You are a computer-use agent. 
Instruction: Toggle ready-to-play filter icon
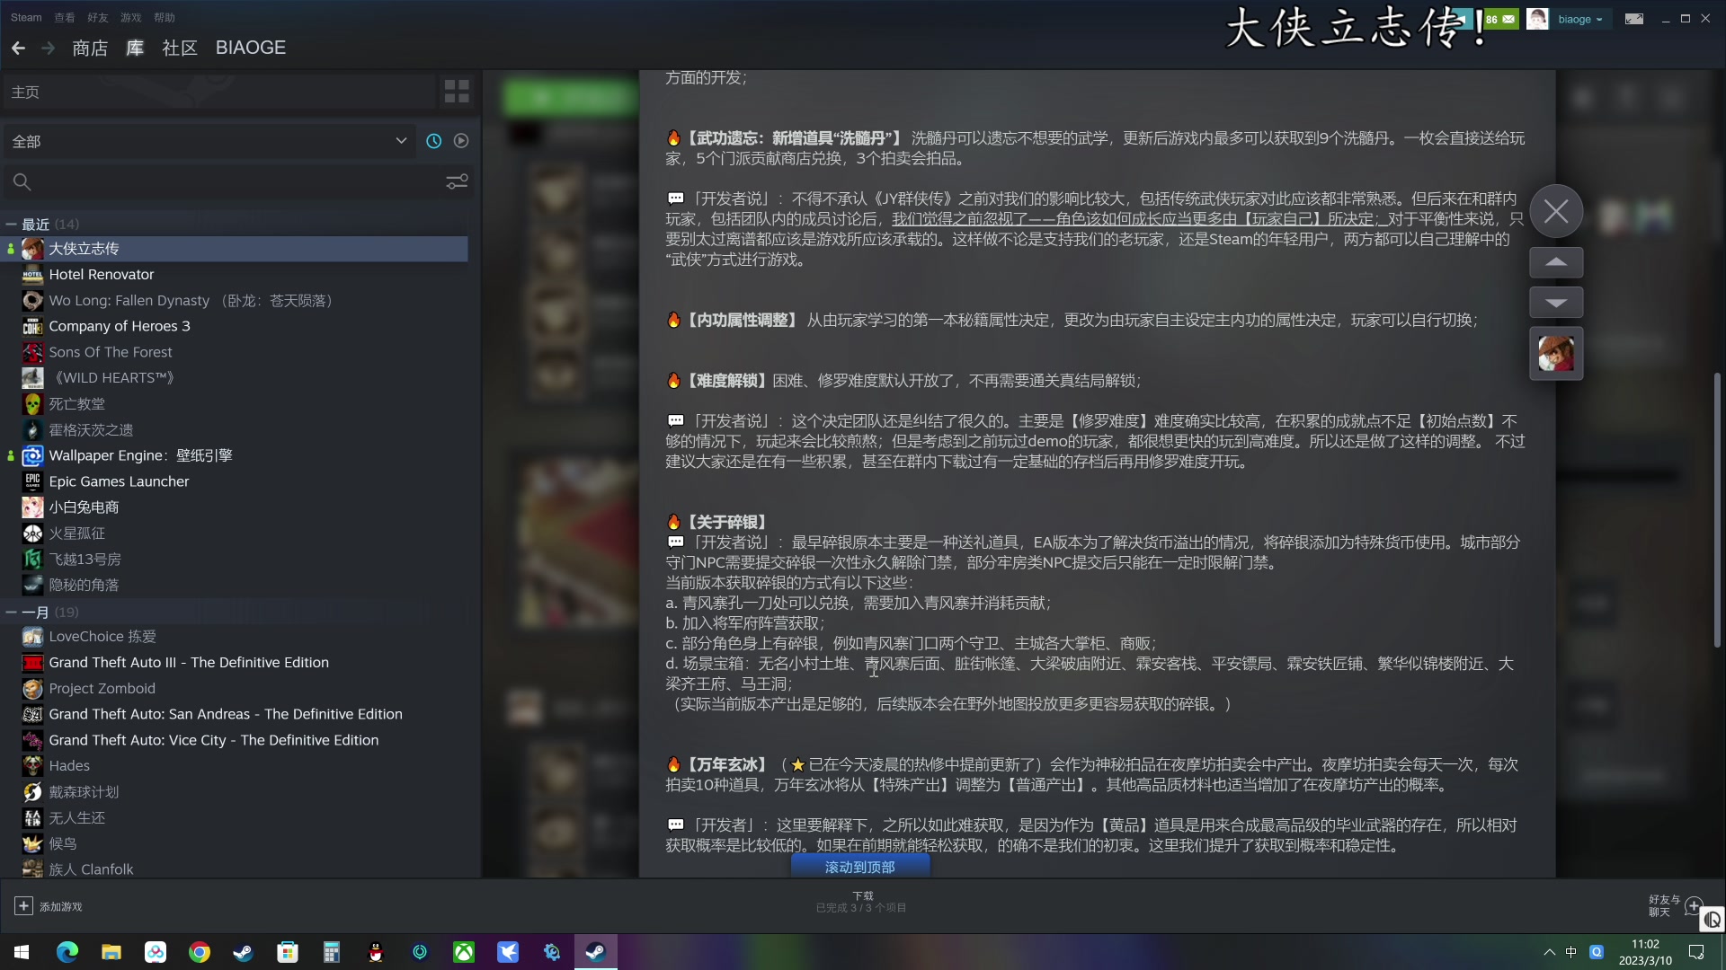pos(461,141)
